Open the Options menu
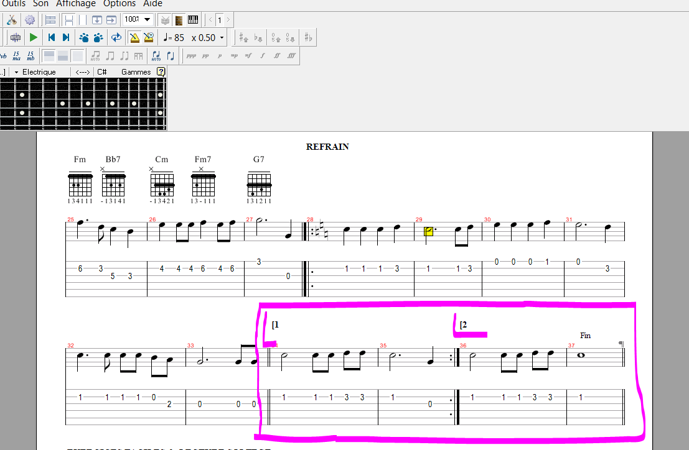689x450 pixels. pyautogui.click(x=120, y=4)
